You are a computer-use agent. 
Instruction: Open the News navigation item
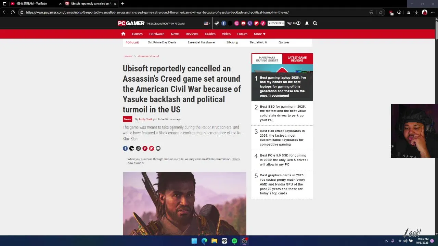[x=175, y=34]
